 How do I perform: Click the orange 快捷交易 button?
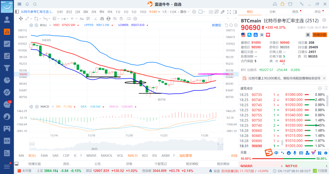click(320, 35)
